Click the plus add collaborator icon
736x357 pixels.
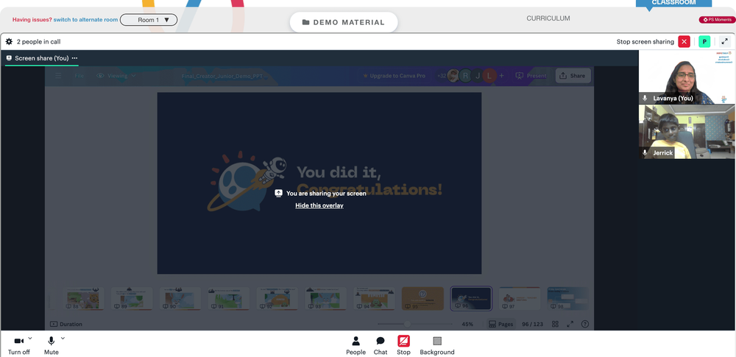501,76
